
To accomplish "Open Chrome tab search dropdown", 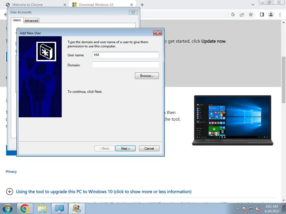I will 252,5.
